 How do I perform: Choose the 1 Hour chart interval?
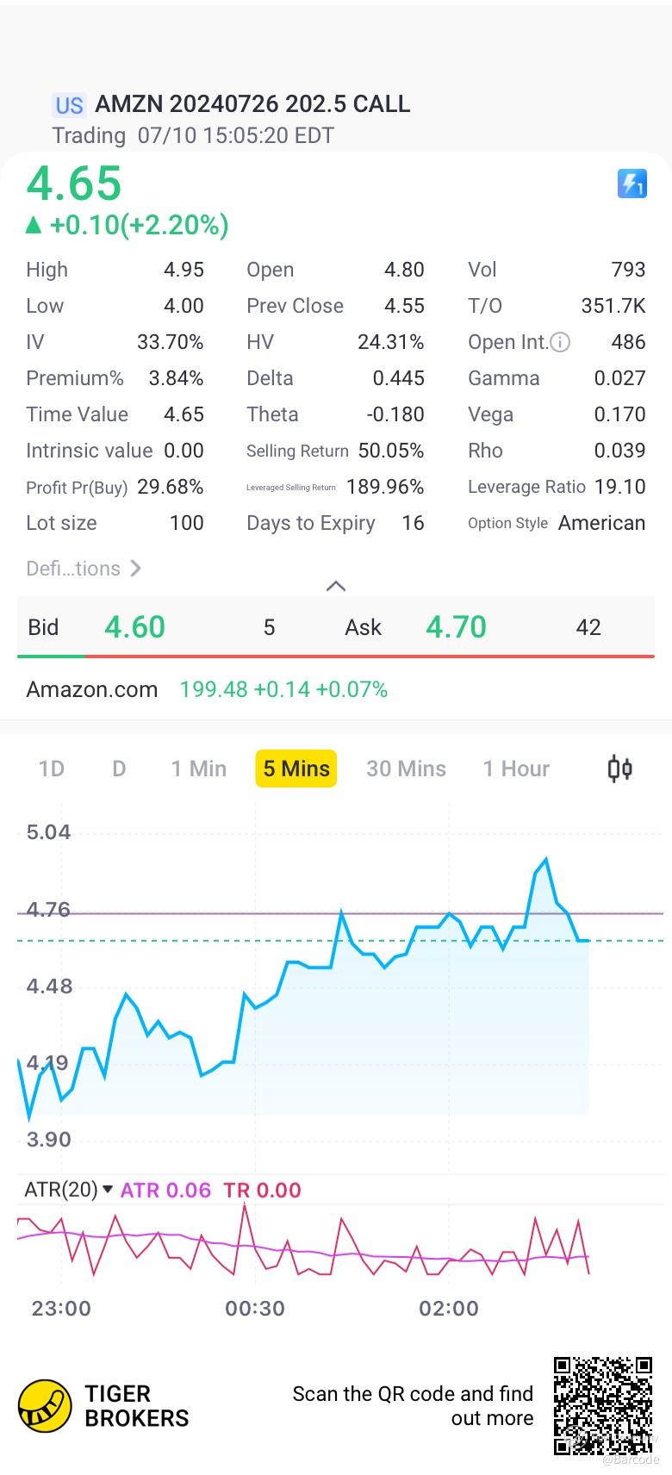tap(515, 769)
